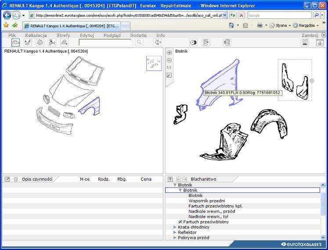Click the IE back navigation button
The image size is (328, 250).
coord(7,15)
